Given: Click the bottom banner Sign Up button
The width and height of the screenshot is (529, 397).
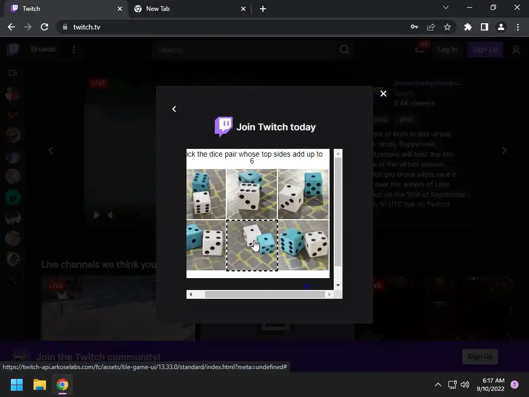Looking at the screenshot, I should coord(480,357).
